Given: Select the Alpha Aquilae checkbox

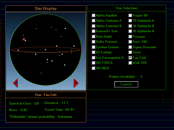Looking at the screenshot, I should pos(94,15).
